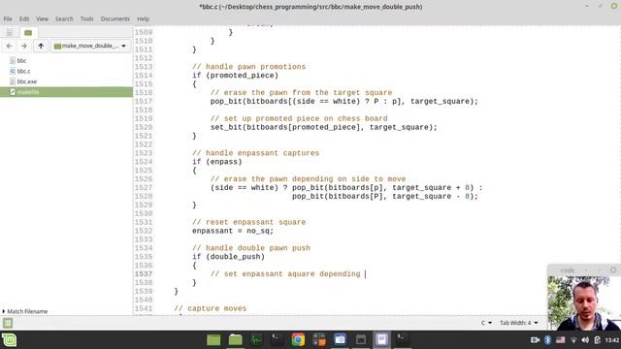Go up to the parent folder

click(x=41, y=46)
